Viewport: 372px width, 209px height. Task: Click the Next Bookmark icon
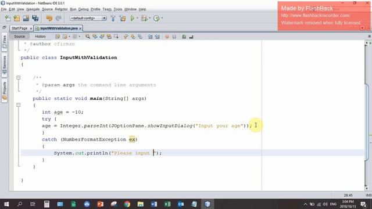[133, 37]
